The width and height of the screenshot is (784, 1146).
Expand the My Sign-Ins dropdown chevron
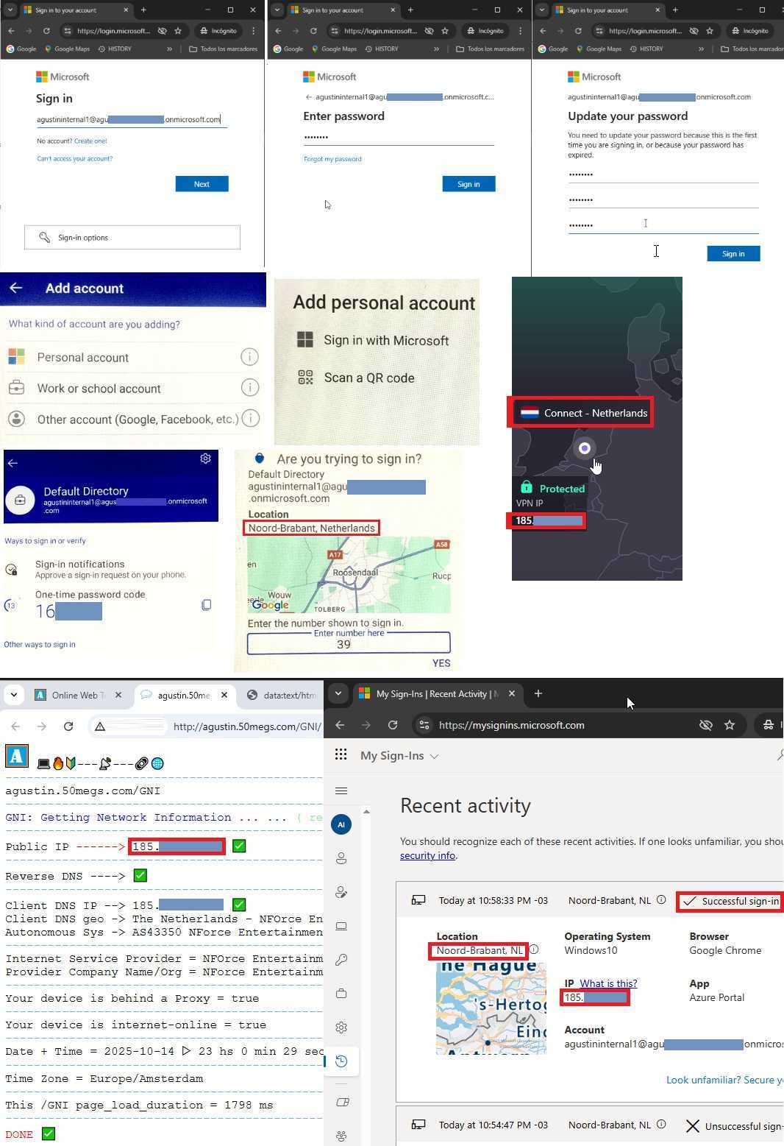pyautogui.click(x=435, y=756)
